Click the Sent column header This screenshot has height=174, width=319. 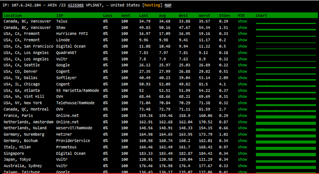pos(126,15)
